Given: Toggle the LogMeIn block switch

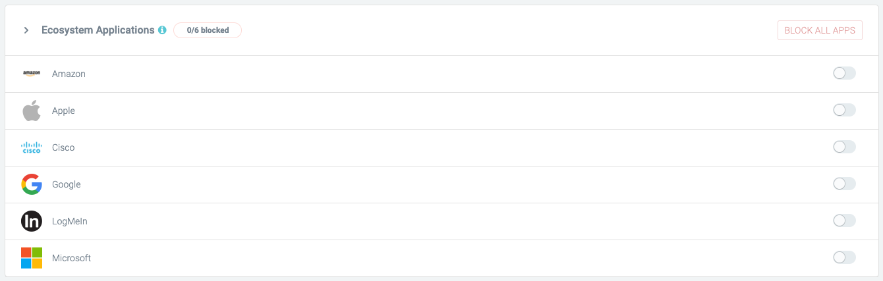Looking at the screenshot, I should (844, 220).
